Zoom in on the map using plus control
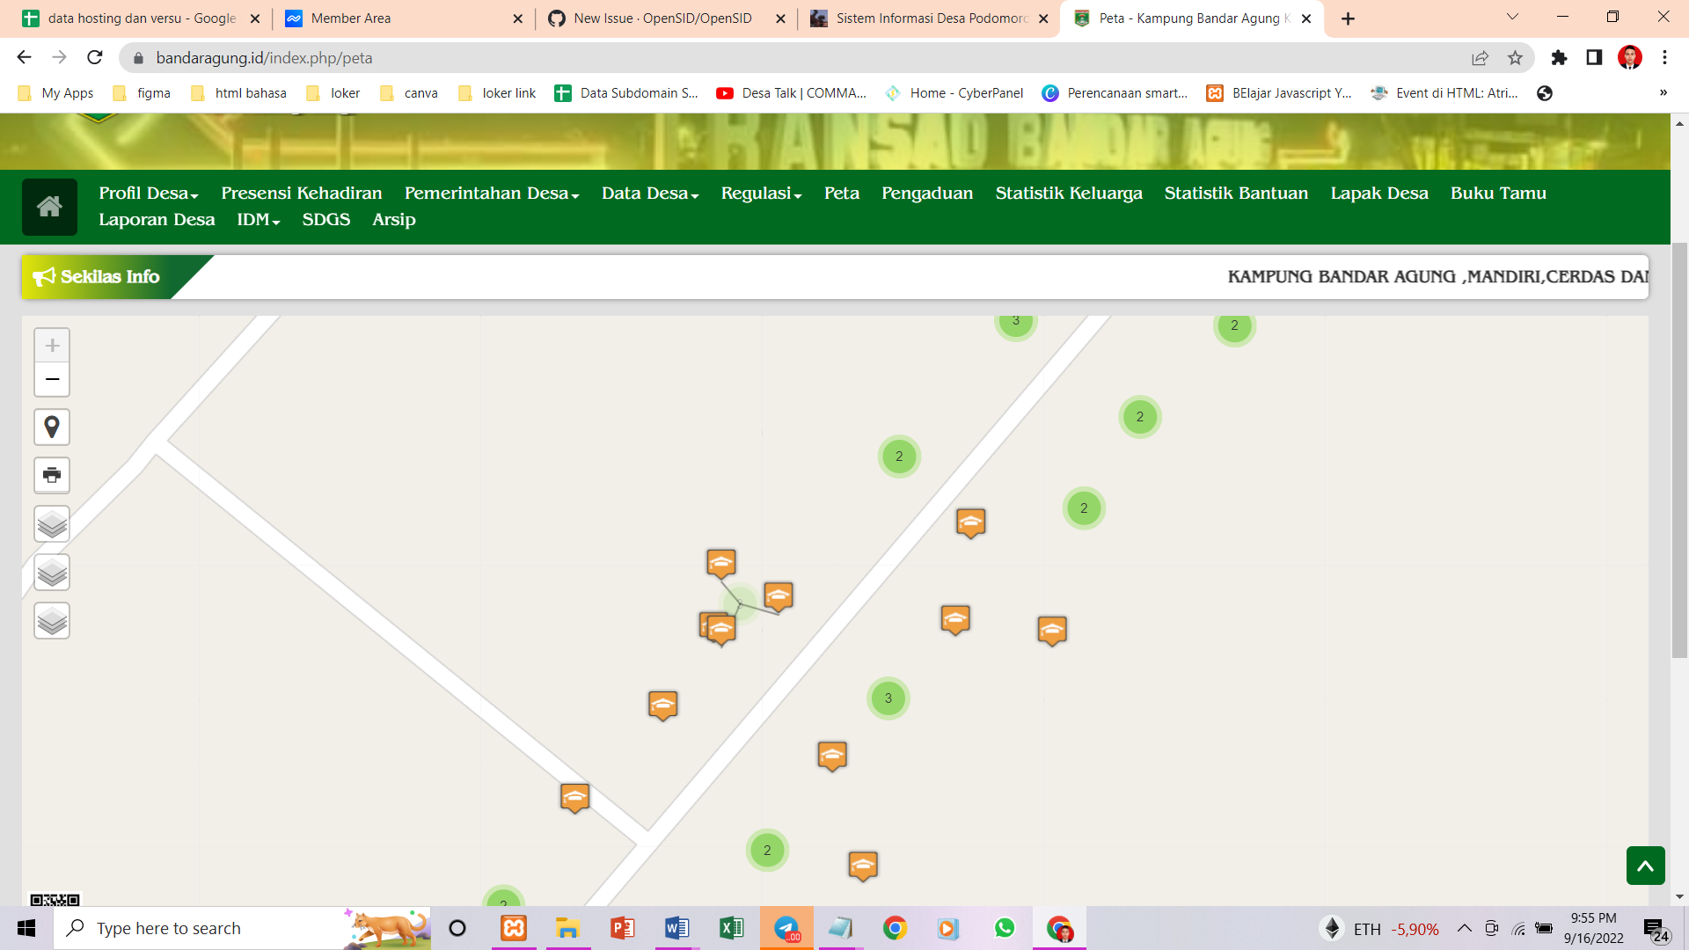This screenshot has height=950, width=1689. coord(52,345)
